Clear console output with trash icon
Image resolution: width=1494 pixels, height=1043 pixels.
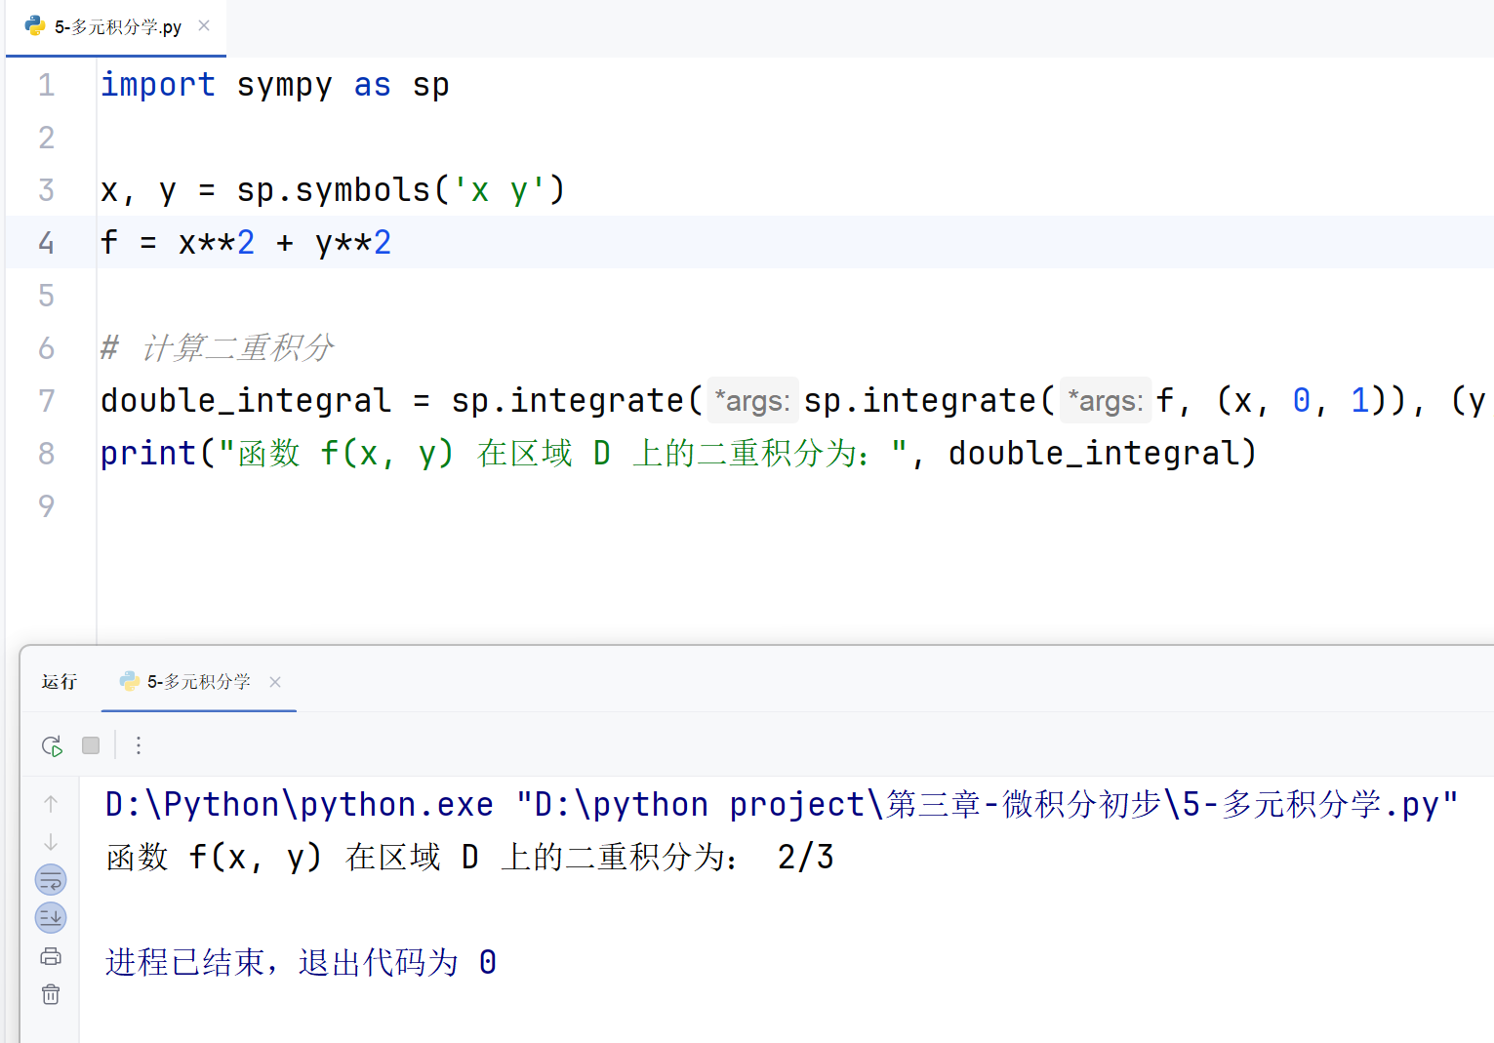pos(51,994)
